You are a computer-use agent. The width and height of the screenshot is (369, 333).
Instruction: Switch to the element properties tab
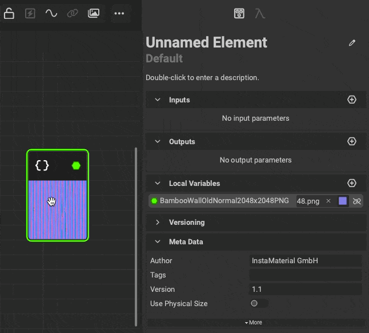[x=240, y=13]
